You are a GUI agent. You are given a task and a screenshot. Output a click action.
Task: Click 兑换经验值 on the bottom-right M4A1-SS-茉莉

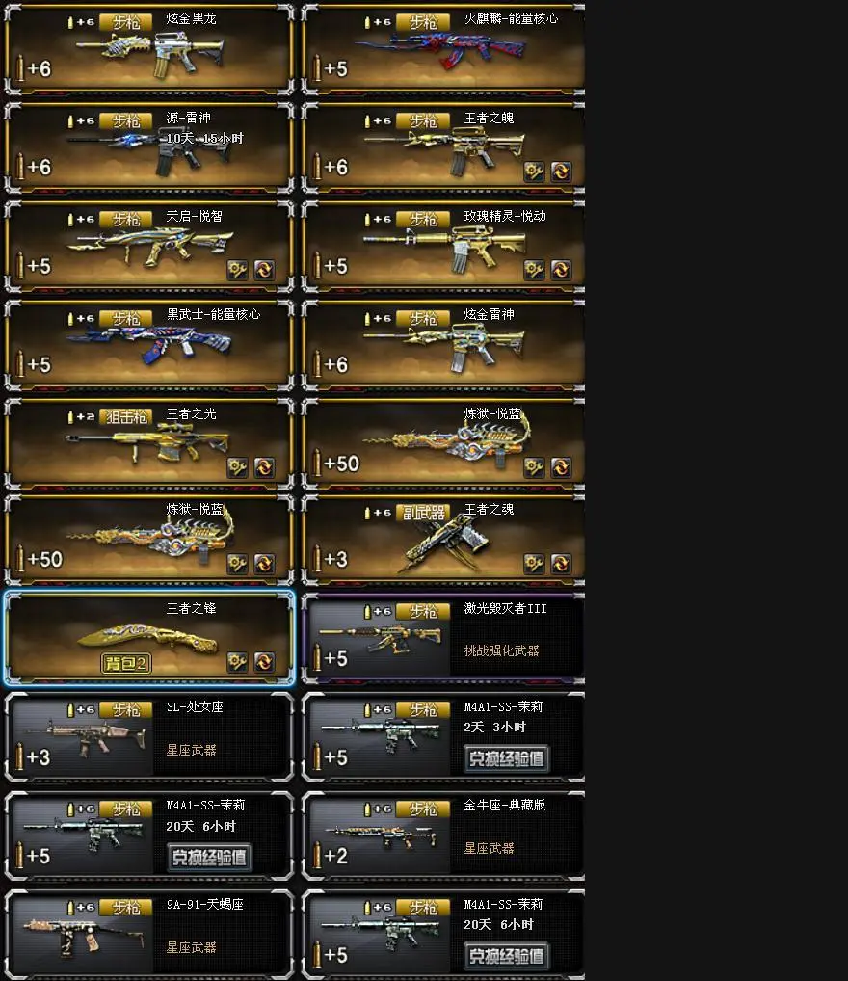506,956
